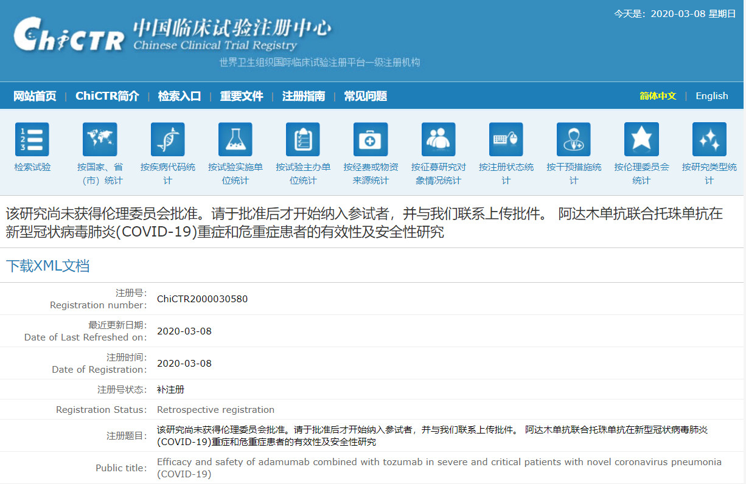Click the Date of Last Refreshed on: label
This screenshot has height=484, width=746.
pos(86,337)
